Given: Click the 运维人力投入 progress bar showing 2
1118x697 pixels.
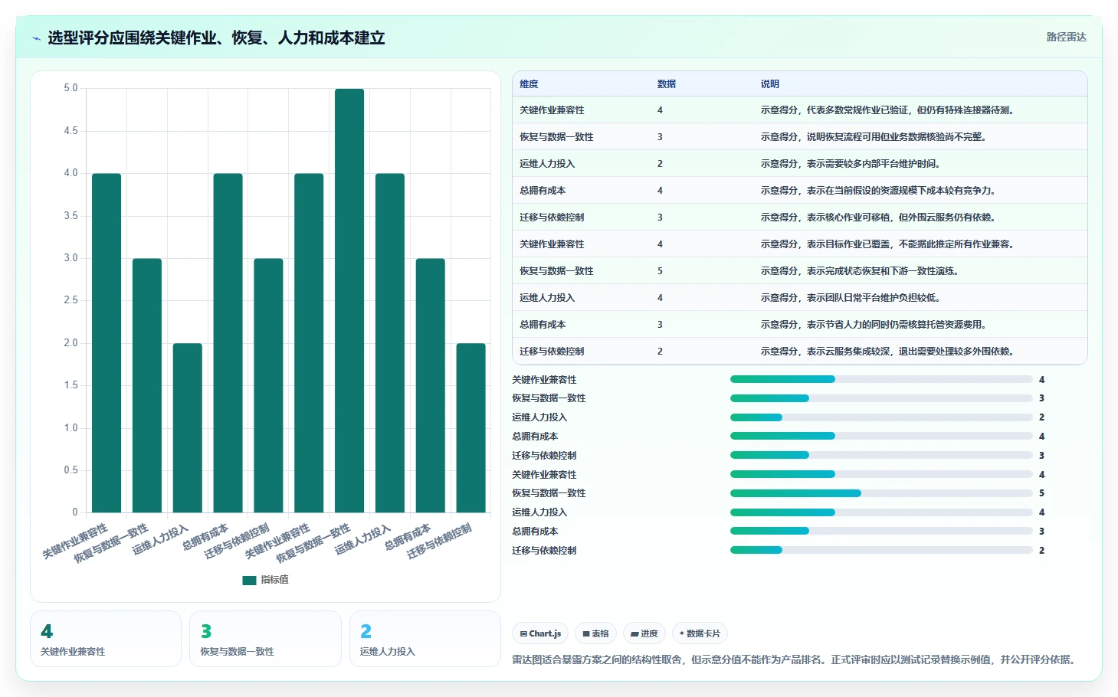Looking at the screenshot, I should click(881, 417).
